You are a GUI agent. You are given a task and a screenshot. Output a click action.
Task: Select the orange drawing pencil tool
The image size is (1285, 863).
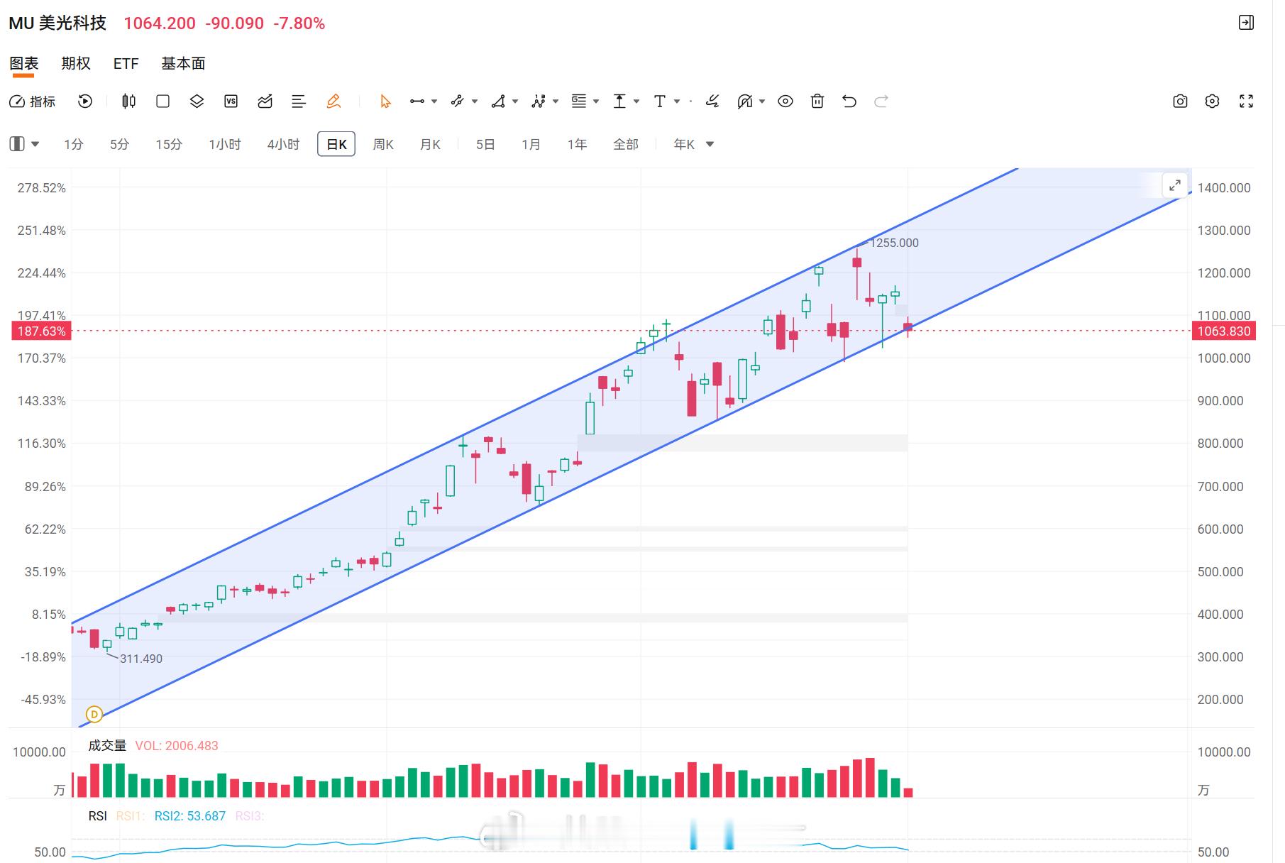[x=333, y=101]
